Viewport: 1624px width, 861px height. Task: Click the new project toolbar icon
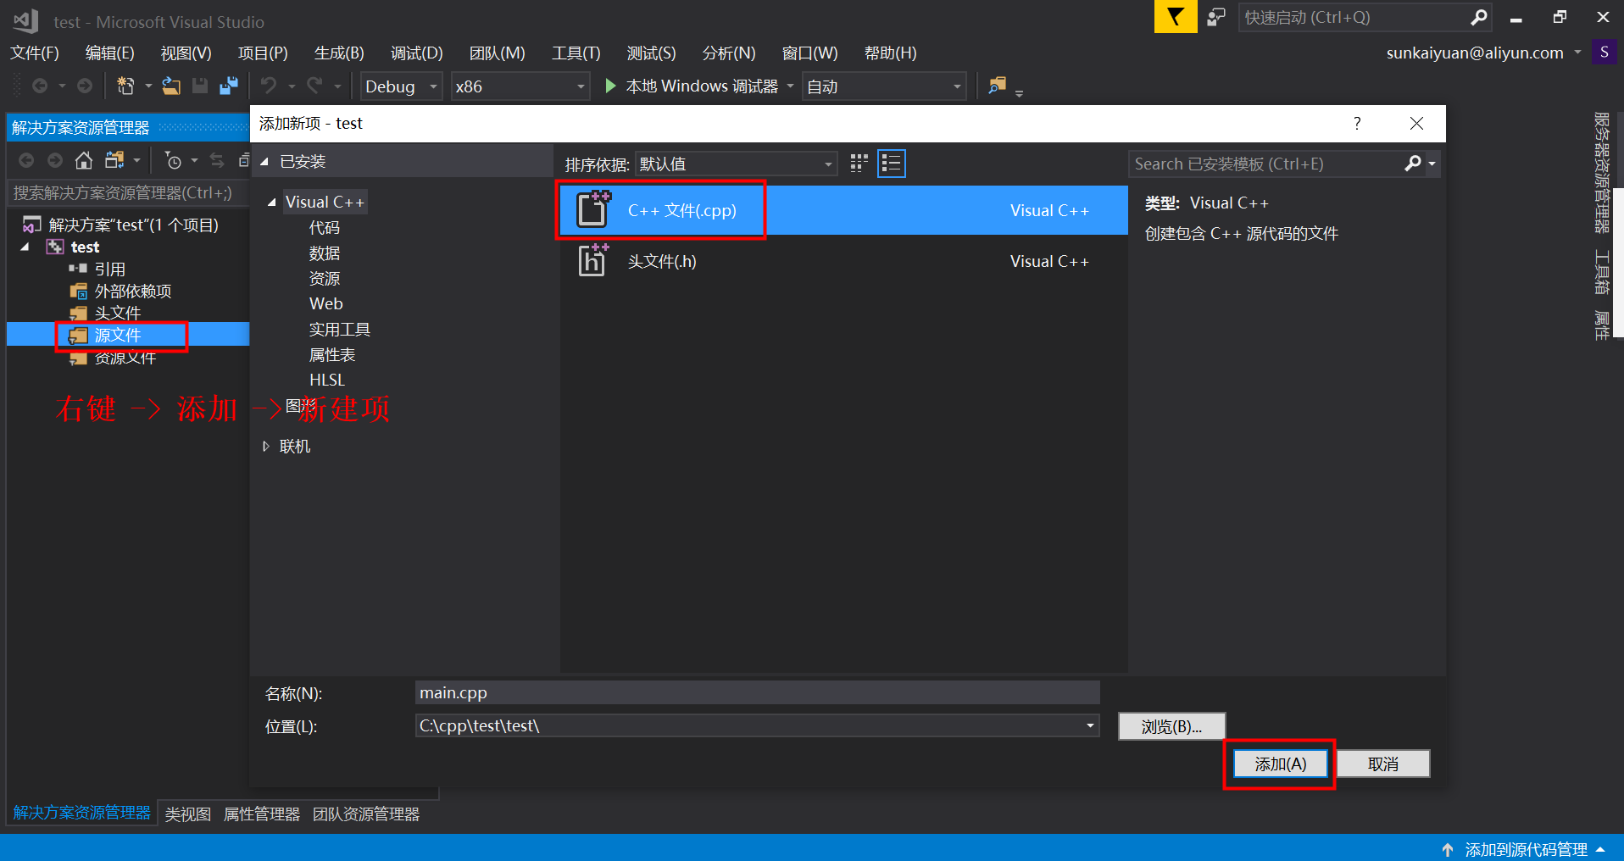(125, 86)
